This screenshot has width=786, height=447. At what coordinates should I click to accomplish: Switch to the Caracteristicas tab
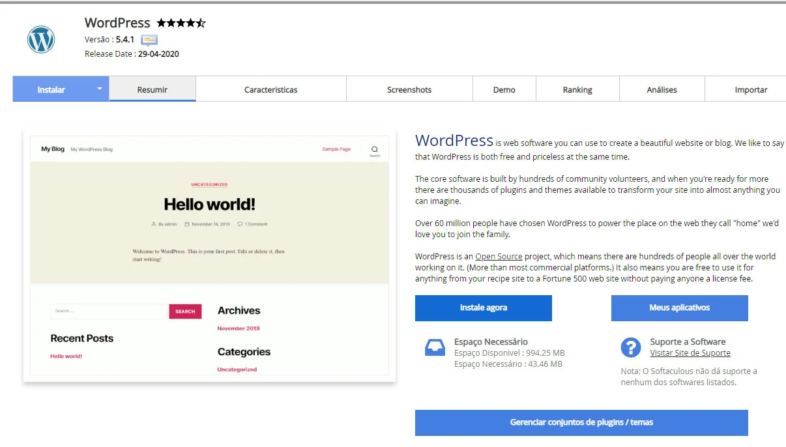[x=270, y=90]
